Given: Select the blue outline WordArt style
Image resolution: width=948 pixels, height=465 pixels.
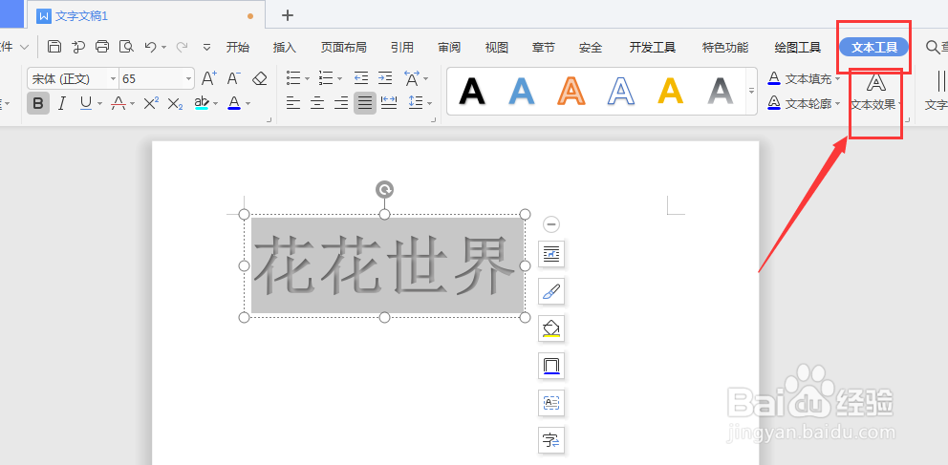Looking at the screenshot, I should [x=621, y=92].
